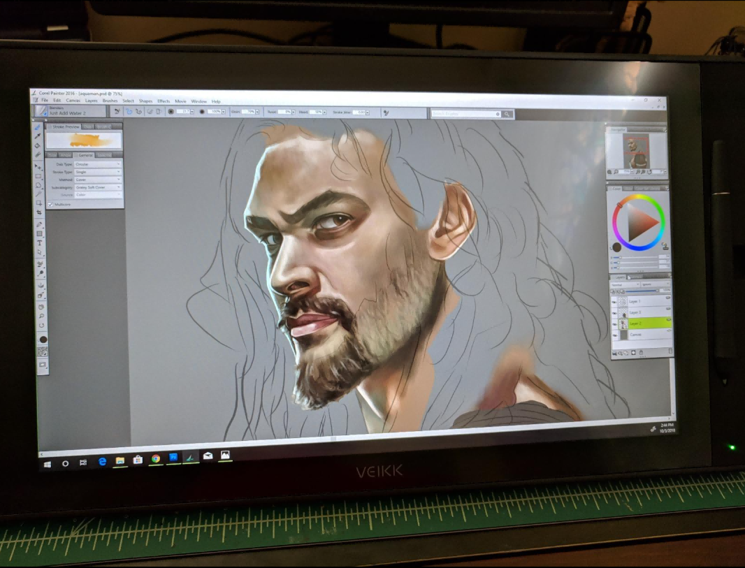Choose the Magnifier zoom tool
The width and height of the screenshot is (745, 568).
(x=41, y=316)
